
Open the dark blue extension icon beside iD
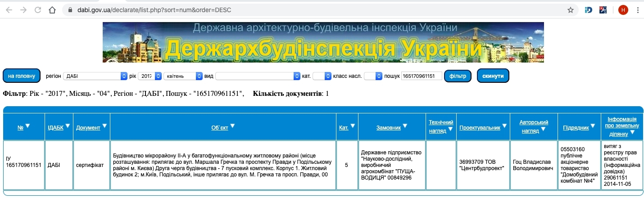pos(603,10)
